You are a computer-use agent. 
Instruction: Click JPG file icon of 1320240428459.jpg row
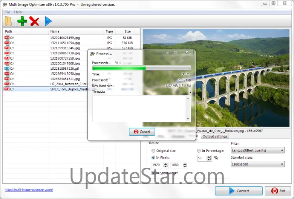tap(7, 38)
